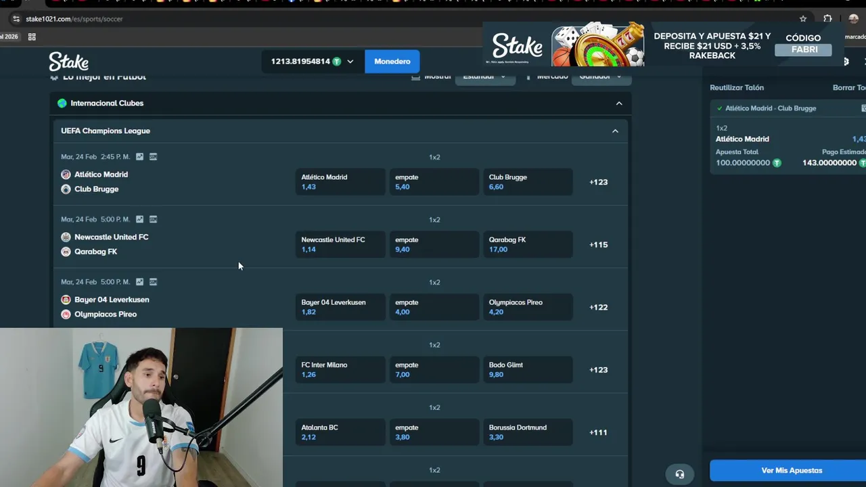Open site information icon in address bar
Screen dimensions: 866x487
point(16,19)
